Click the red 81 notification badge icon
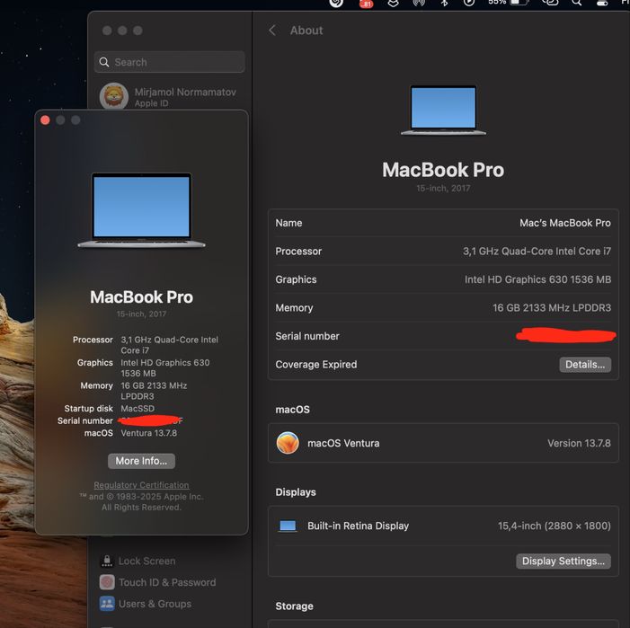 pyautogui.click(x=366, y=4)
